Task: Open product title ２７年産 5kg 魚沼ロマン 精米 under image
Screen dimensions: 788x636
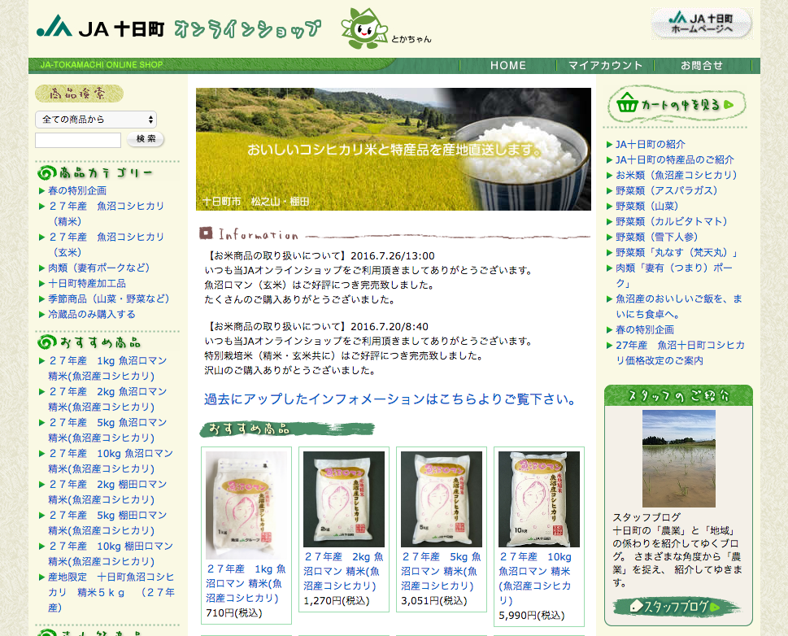Action: [442, 571]
